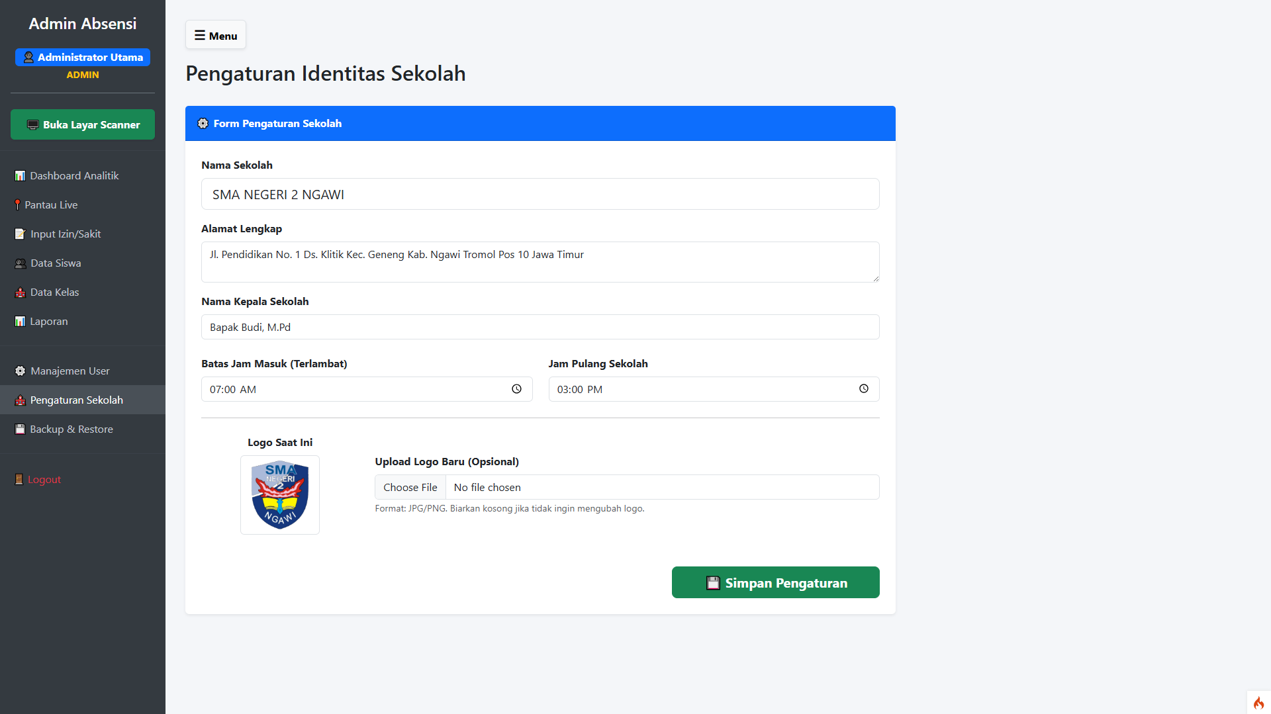Screen dimensions: 1271x714
Task: Click the clock icon in Batas Jam Masuk field
Action: click(x=516, y=389)
